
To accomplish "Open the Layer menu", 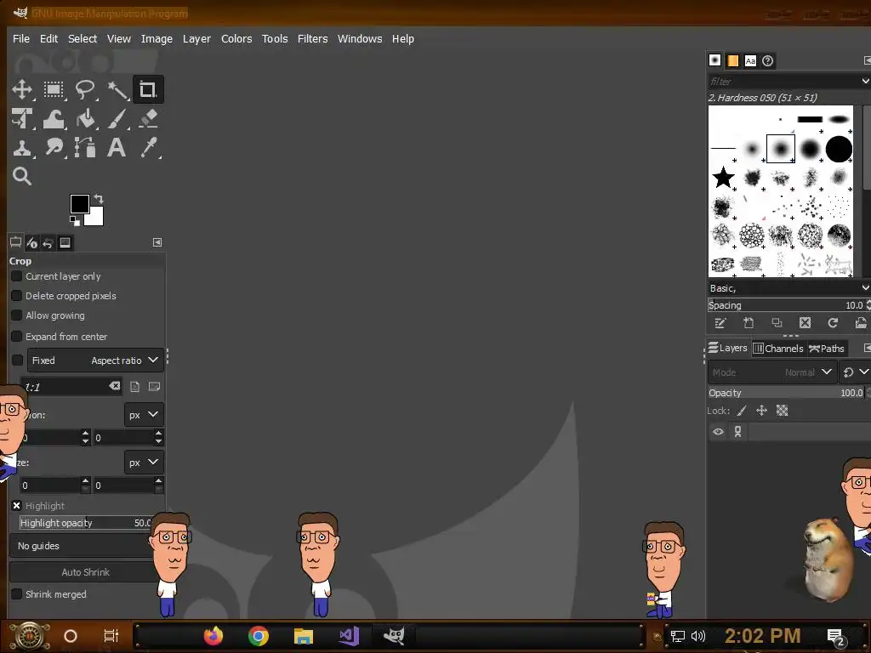I will (x=196, y=39).
